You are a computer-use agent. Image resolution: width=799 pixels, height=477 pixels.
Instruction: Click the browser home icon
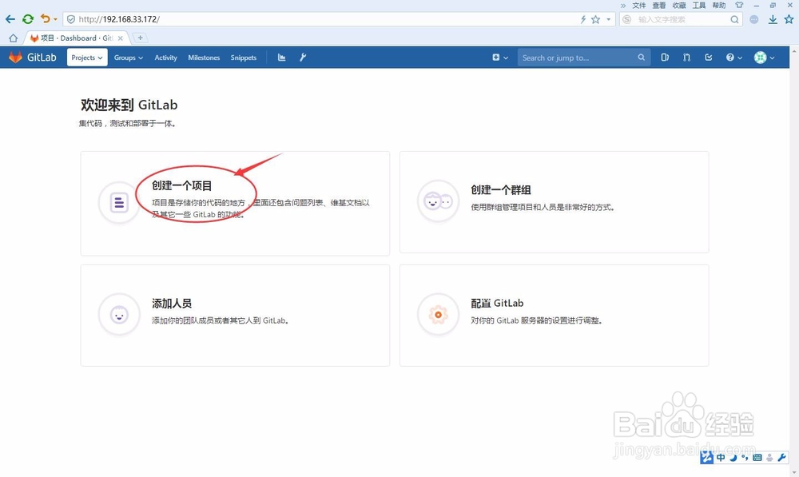coord(14,38)
